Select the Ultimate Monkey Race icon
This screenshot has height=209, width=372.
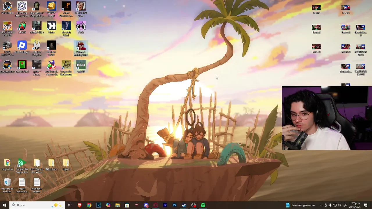tap(81, 48)
